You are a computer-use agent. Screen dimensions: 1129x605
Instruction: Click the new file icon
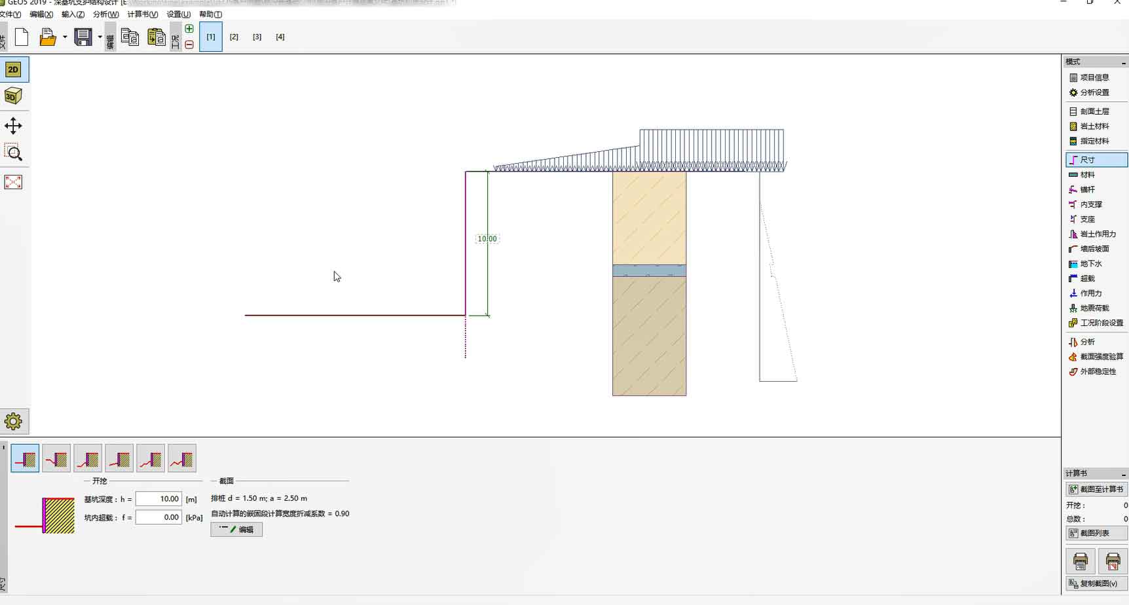point(22,37)
